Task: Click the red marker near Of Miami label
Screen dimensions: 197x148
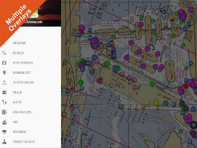Action: 186,86
